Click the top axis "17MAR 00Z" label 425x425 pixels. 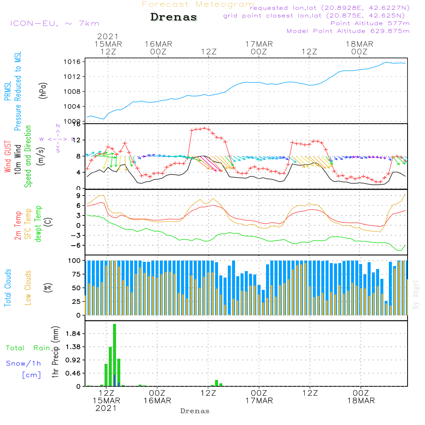(259, 48)
